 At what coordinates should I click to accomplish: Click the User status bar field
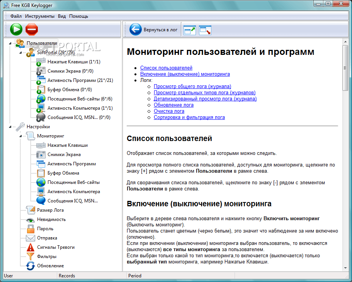[x=30, y=276]
